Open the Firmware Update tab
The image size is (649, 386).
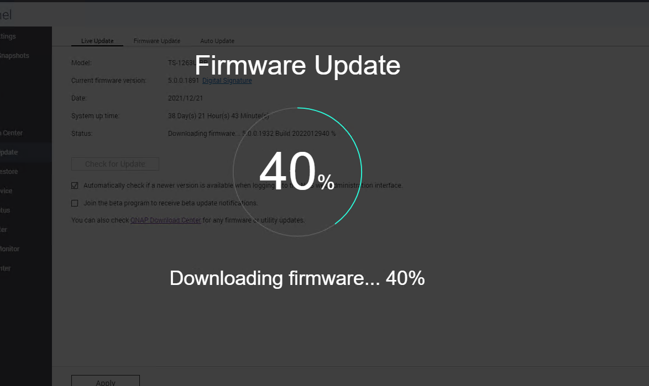[157, 41]
